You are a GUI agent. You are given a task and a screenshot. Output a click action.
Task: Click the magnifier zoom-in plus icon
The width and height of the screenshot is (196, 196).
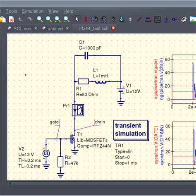coord(57,19)
